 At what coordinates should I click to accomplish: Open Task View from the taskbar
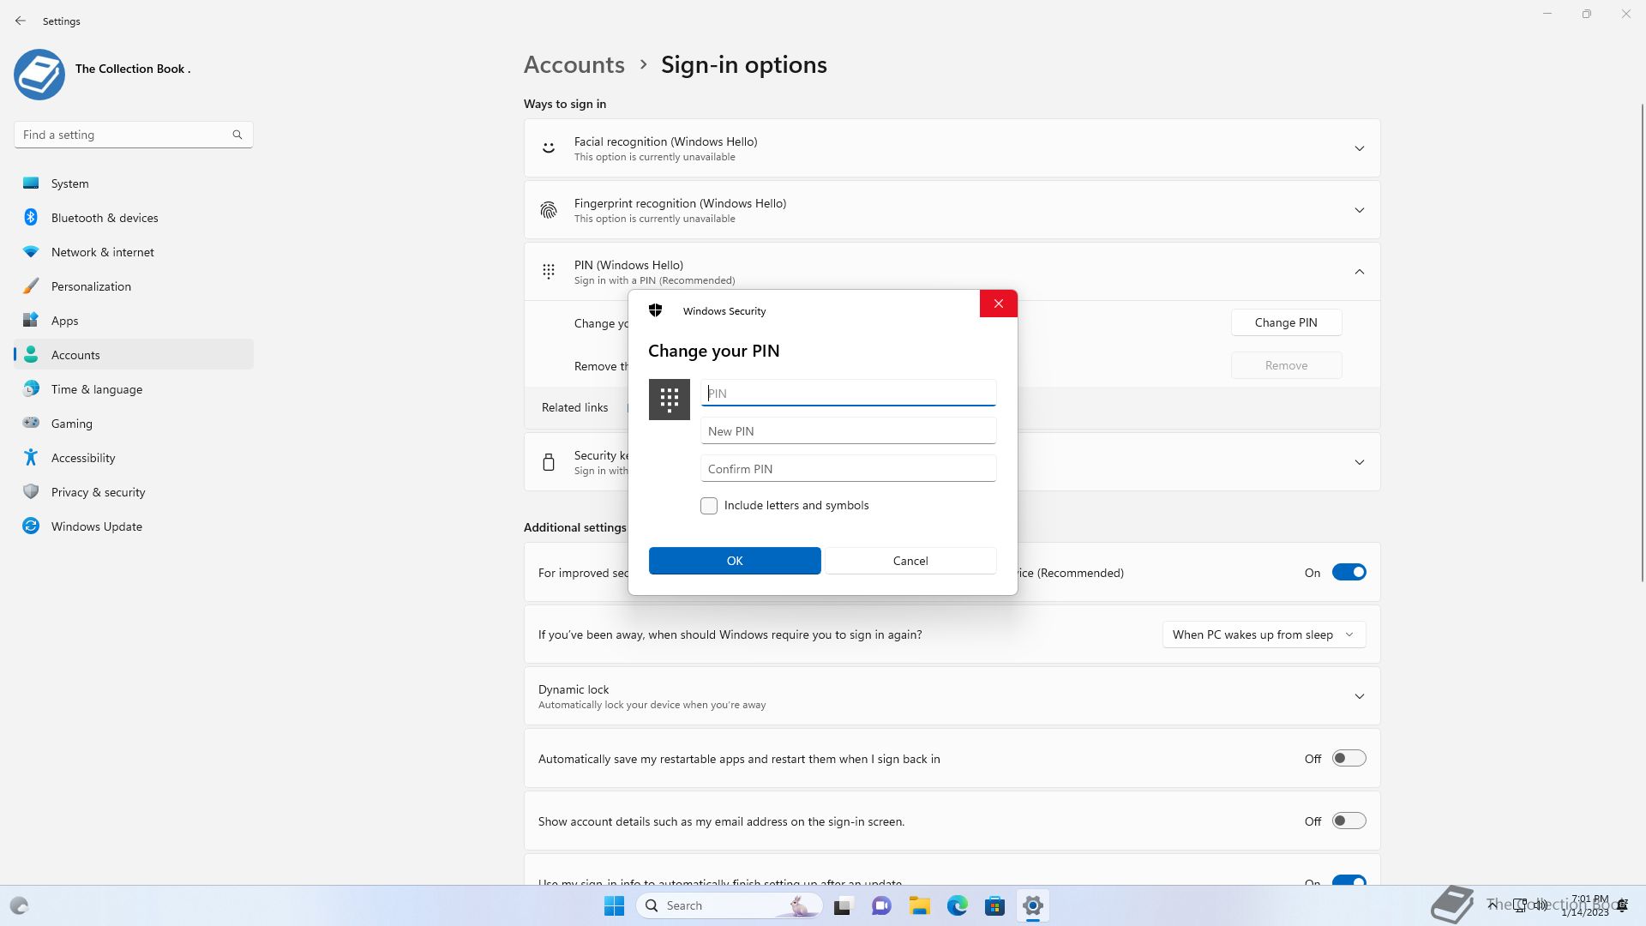[843, 905]
